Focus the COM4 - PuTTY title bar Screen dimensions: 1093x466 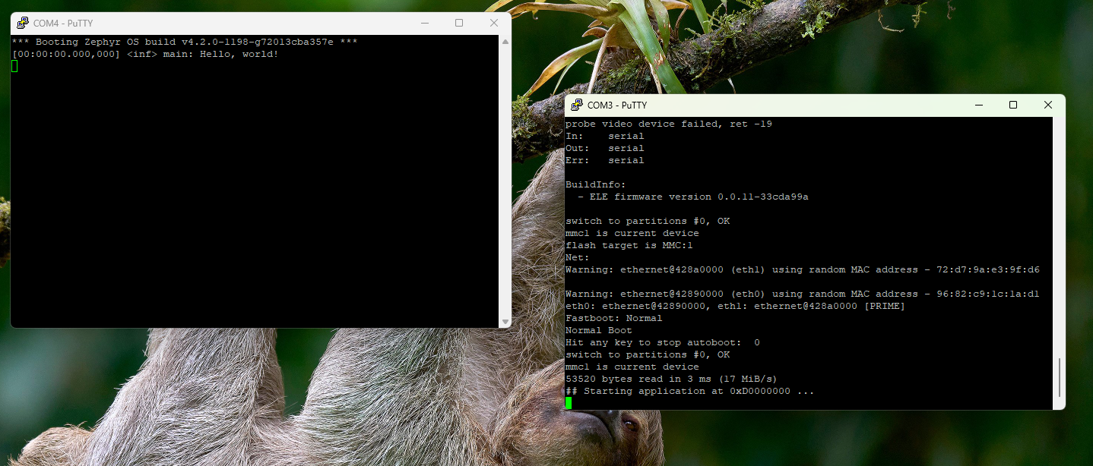[x=228, y=24]
